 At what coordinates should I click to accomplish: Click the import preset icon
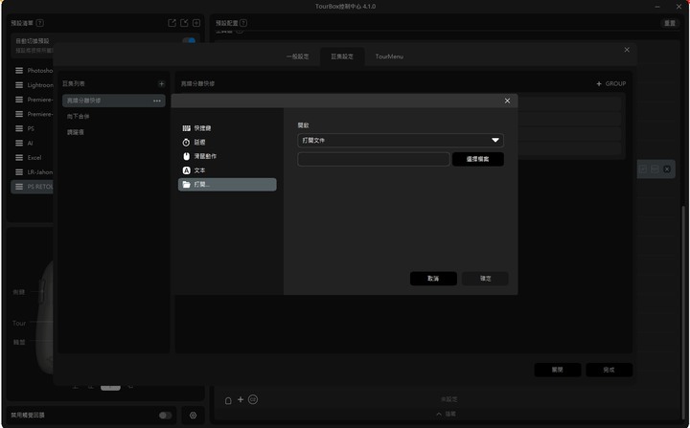point(184,23)
